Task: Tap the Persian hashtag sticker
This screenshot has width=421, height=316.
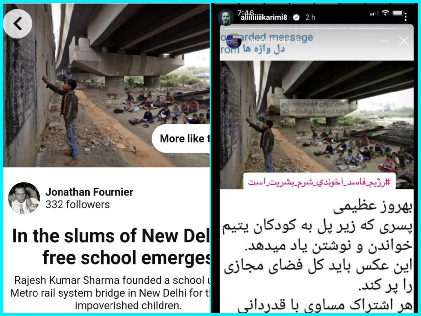Action: coord(319,182)
